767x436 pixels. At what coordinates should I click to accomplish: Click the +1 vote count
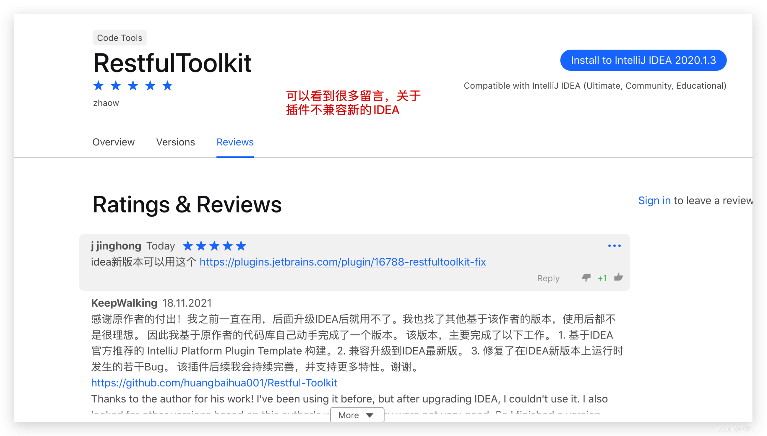602,278
